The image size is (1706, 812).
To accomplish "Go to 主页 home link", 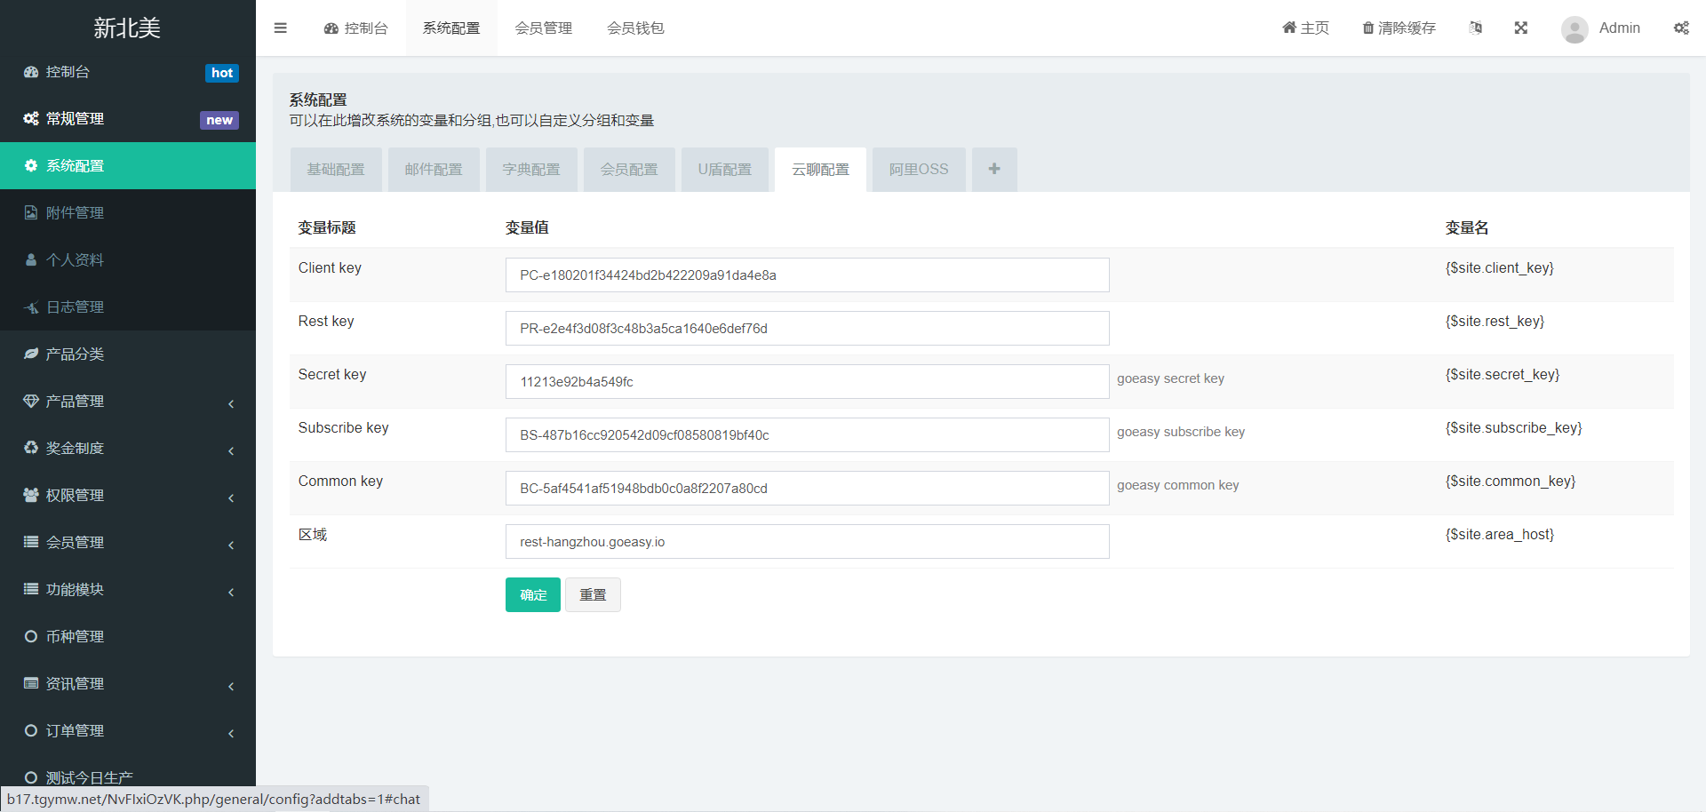I will (1305, 28).
